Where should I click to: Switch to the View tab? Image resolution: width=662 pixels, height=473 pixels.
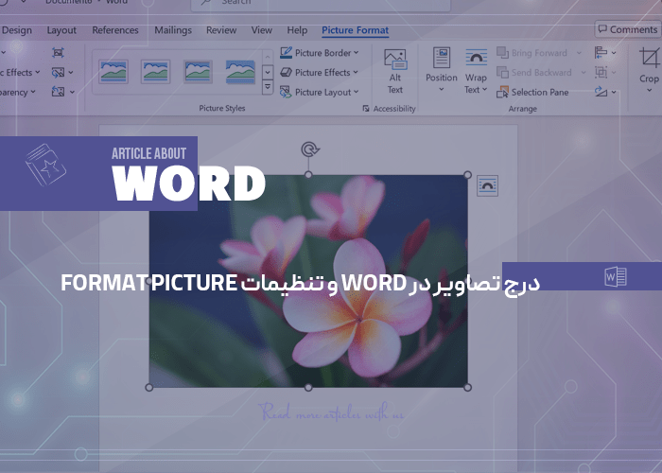pyautogui.click(x=262, y=30)
